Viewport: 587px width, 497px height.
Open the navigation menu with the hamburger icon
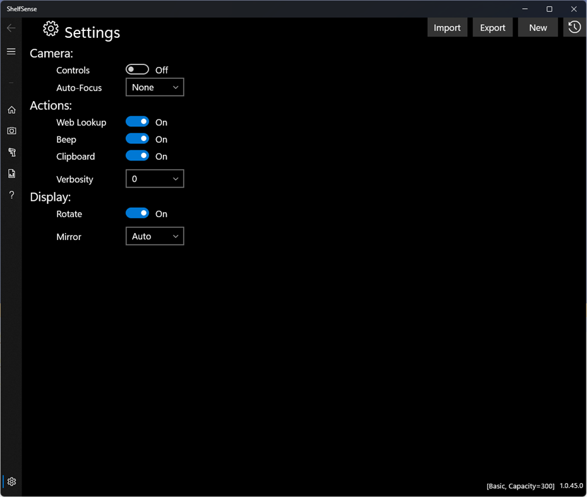11,51
